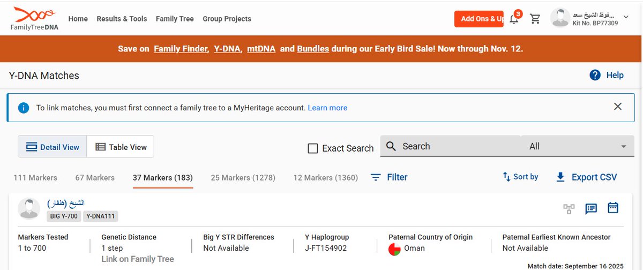Image resolution: width=643 pixels, height=270 pixels.
Task: Click the Filter button label
Action: pyautogui.click(x=397, y=177)
